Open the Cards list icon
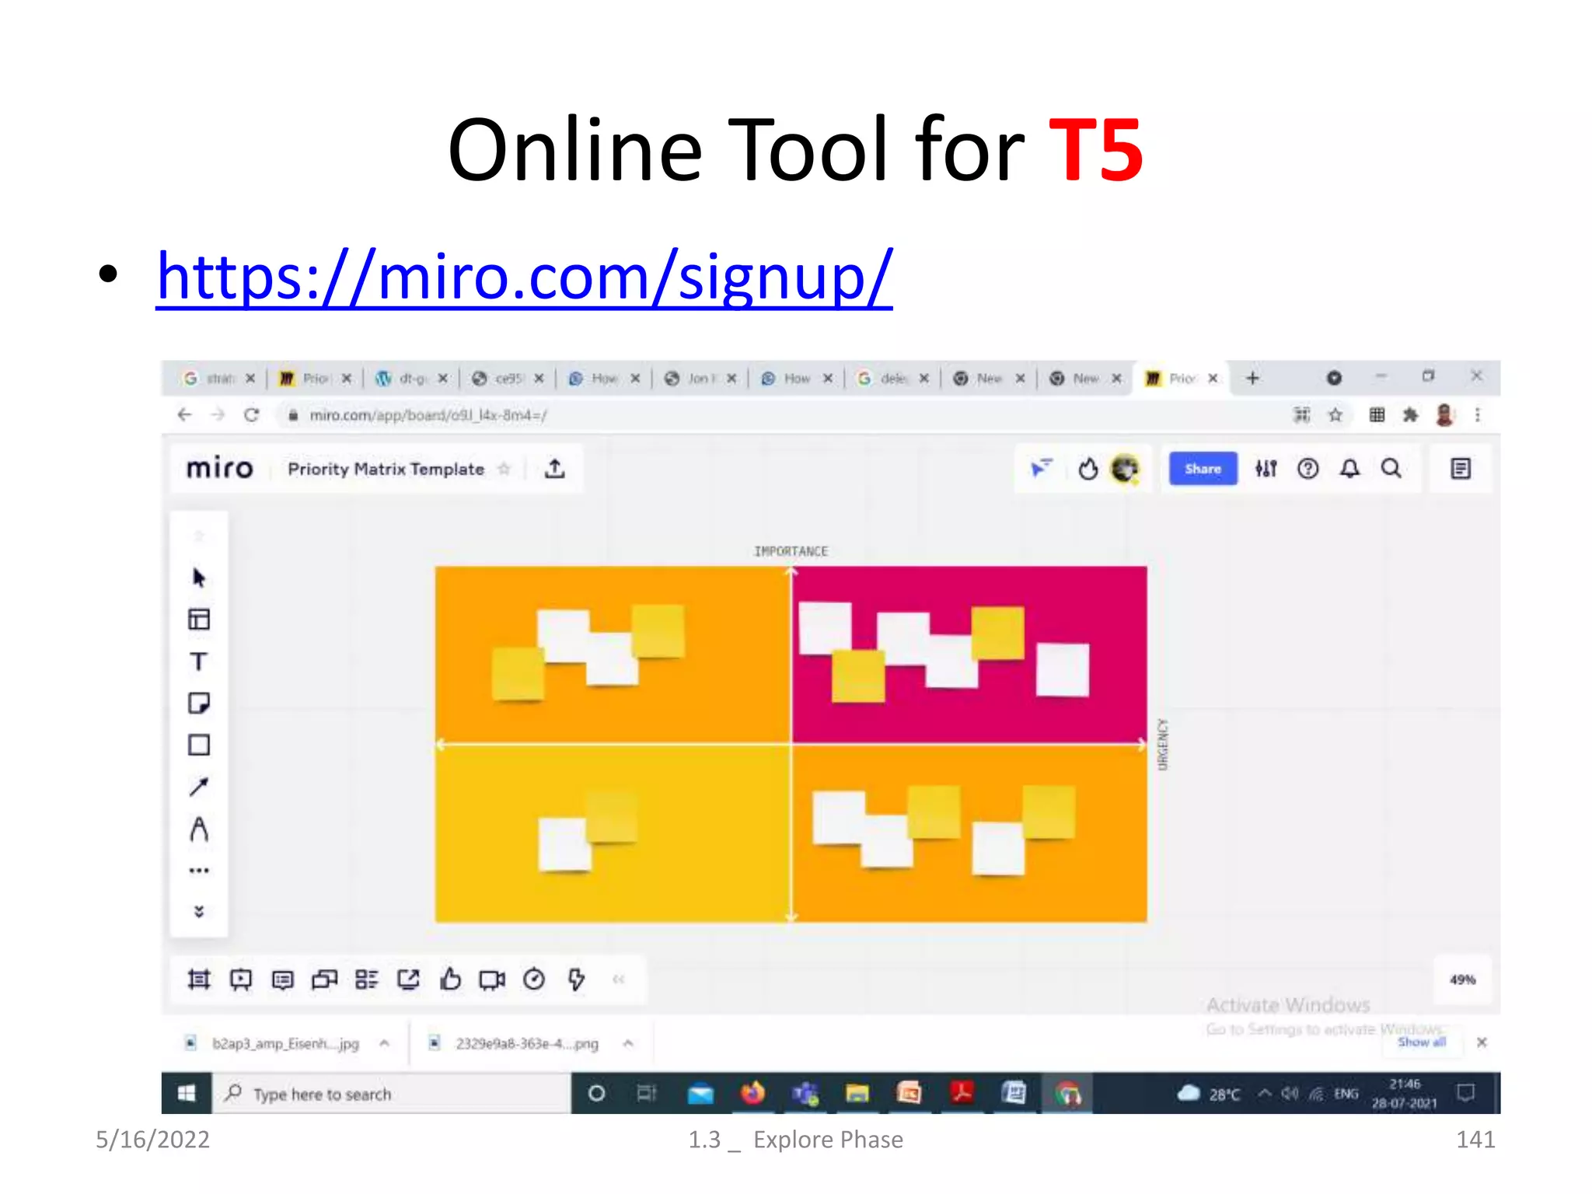1592x1194 pixels. (366, 979)
